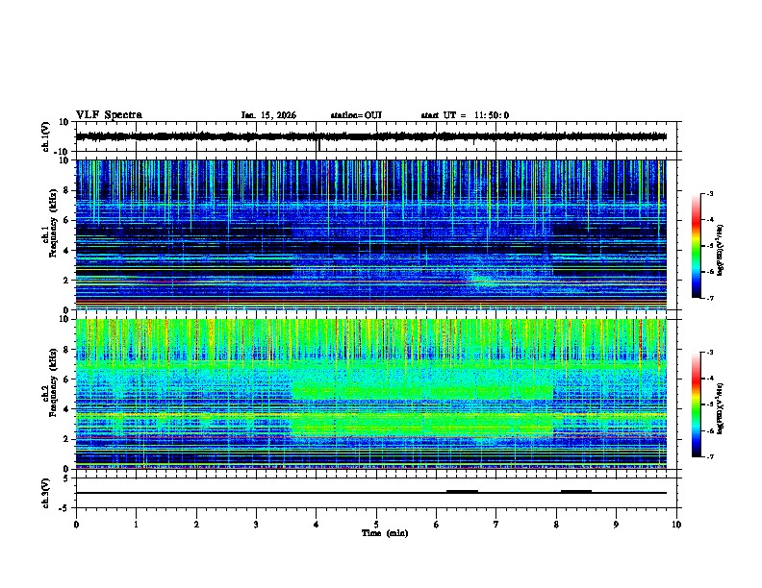Image resolution: width=762 pixels, height=588 pixels.
Task: Select the "start UT = 11:50: 0" text
Action: coord(465,115)
